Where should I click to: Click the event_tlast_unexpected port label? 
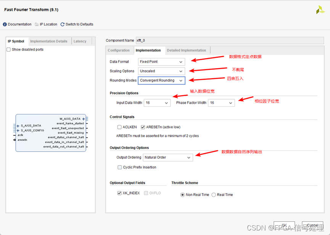pos(68,128)
